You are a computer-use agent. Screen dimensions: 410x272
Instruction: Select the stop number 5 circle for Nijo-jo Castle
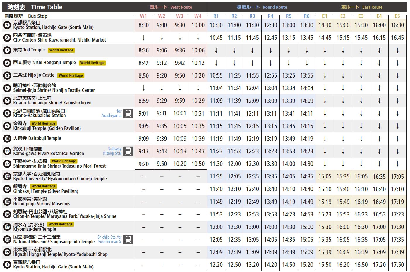coord(7,75)
